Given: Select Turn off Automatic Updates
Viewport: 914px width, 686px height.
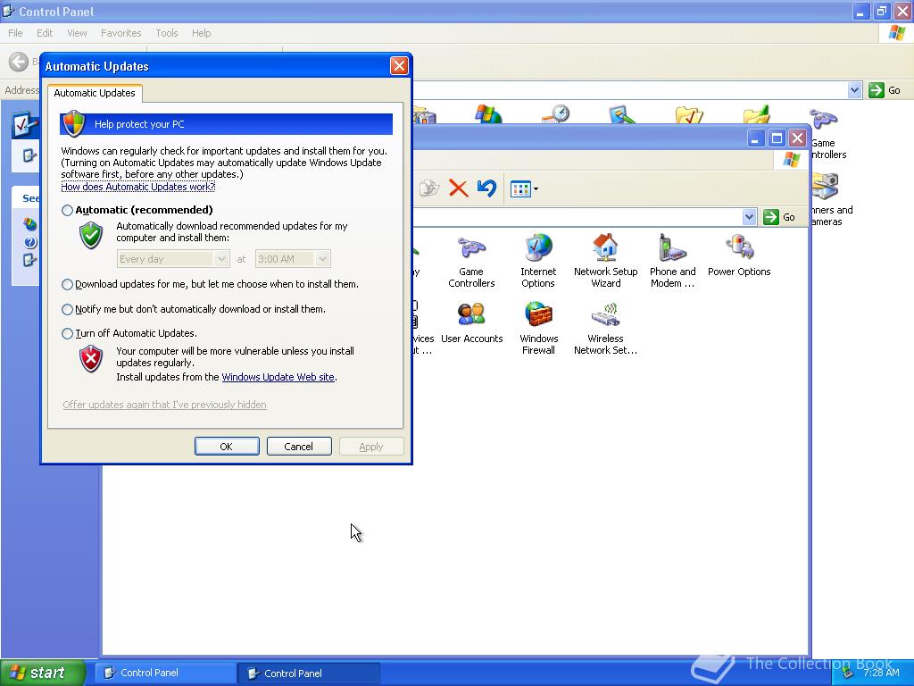Looking at the screenshot, I should (x=67, y=332).
